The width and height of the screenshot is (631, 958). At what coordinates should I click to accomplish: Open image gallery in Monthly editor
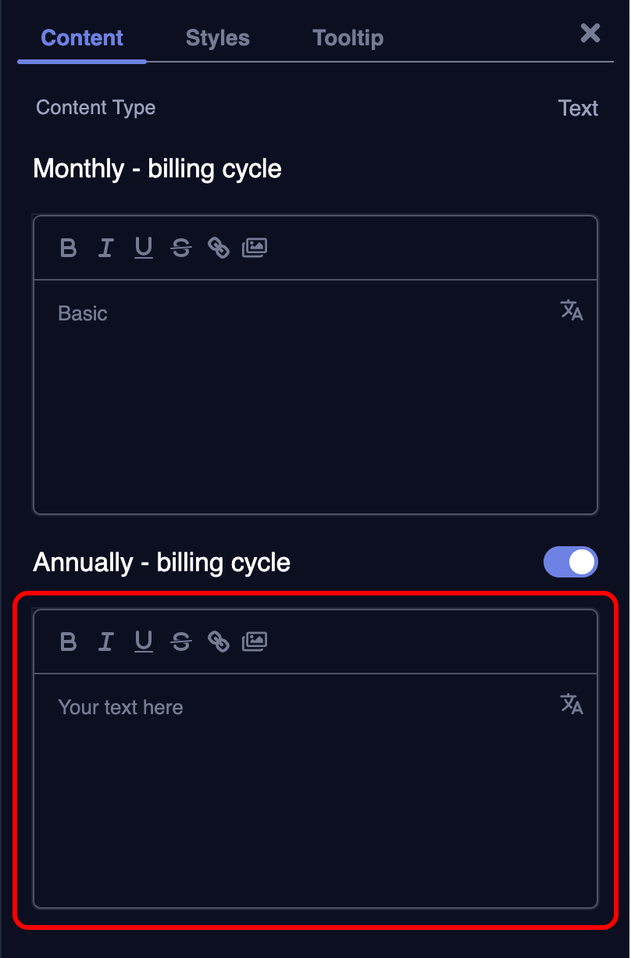coord(255,248)
